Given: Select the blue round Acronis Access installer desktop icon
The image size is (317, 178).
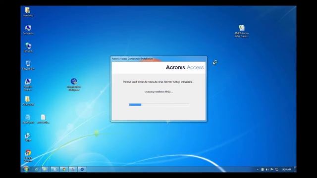Looking at the screenshot, I should point(74,85).
